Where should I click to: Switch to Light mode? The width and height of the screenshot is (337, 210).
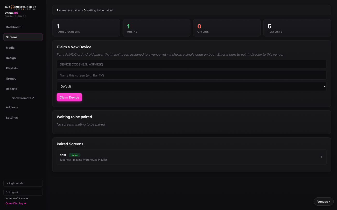(x=23, y=183)
